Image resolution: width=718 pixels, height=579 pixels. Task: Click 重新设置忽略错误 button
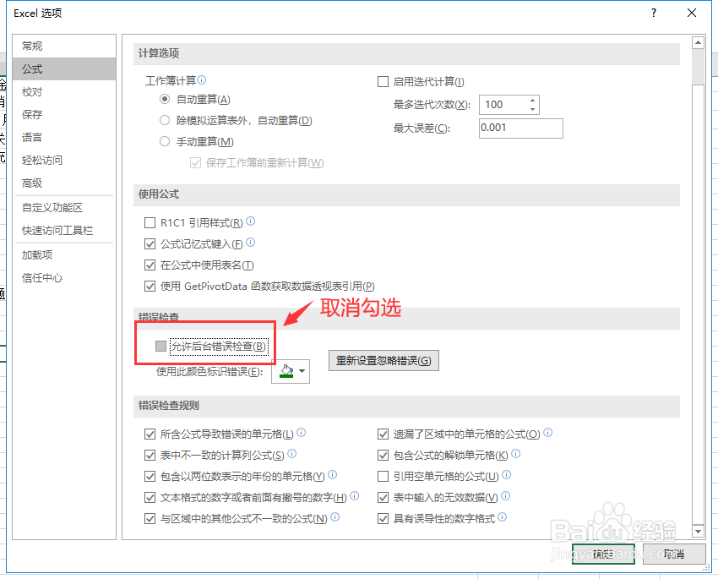pos(383,361)
